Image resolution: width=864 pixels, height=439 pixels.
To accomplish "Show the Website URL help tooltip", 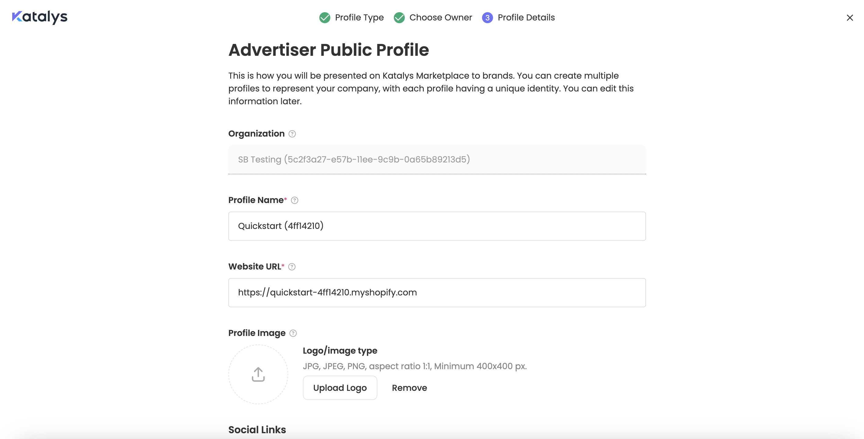I will (x=292, y=267).
